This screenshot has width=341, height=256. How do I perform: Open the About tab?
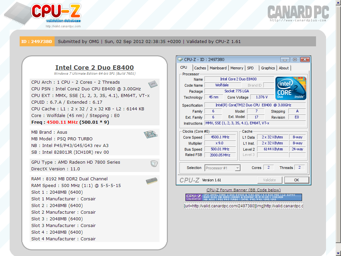(x=284, y=68)
